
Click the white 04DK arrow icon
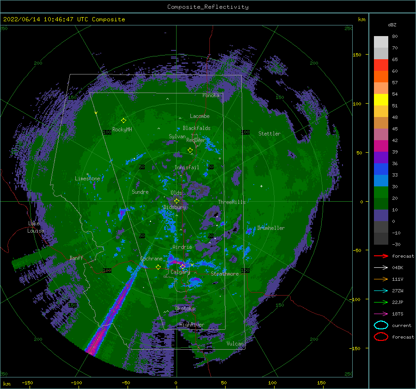click(381, 268)
